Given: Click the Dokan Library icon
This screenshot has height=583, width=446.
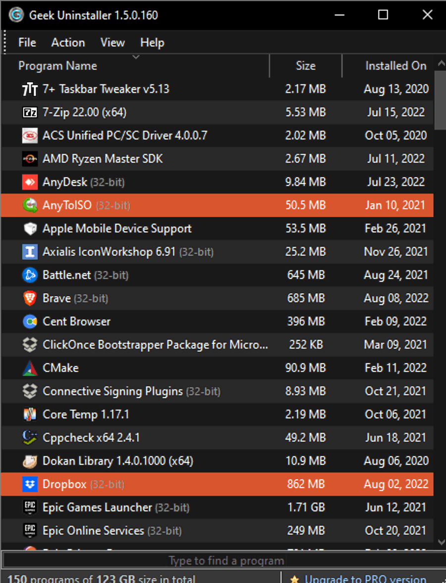Looking at the screenshot, I should coord(30,461).
